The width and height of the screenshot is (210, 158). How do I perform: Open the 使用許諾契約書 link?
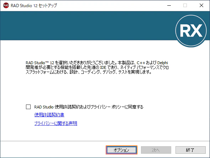[49, 115]
